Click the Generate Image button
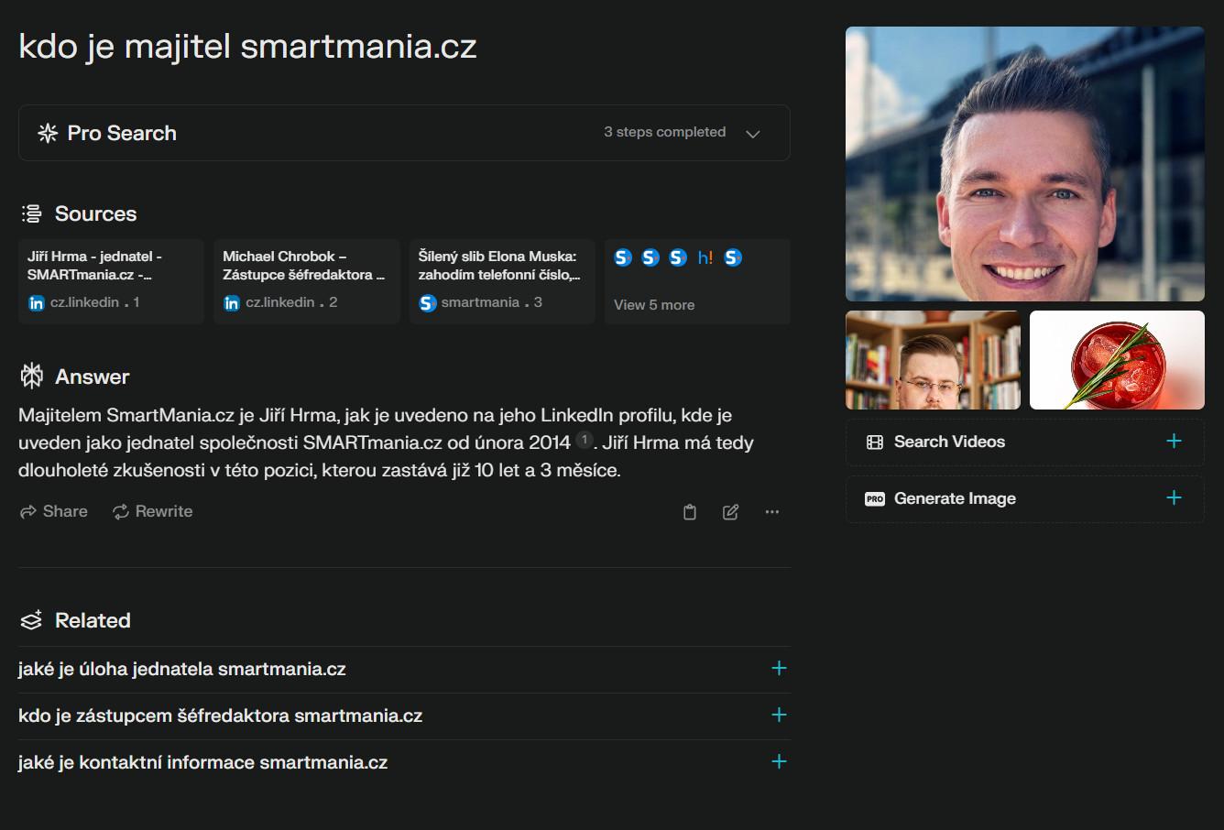This screenshot has width=1224, height=830. (x=1025, y=499)
